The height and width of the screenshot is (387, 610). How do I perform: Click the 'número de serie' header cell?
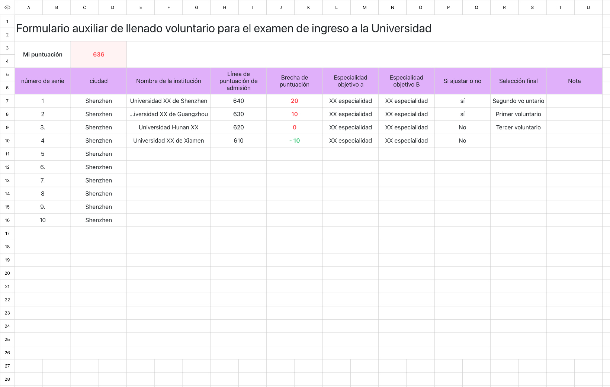tap(43, 81)
